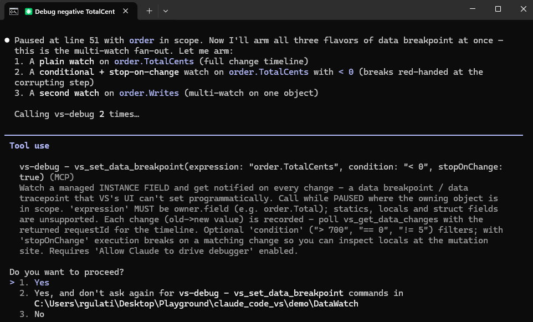Click the Calling vs-debug 2 times text

[x=77, y=114]
